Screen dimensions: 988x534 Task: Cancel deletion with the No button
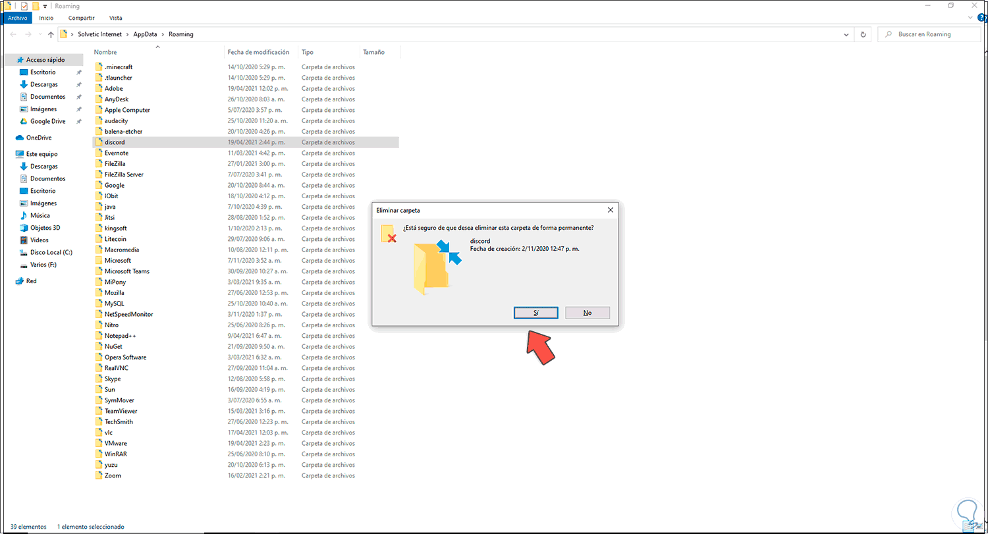click(588, 313)
